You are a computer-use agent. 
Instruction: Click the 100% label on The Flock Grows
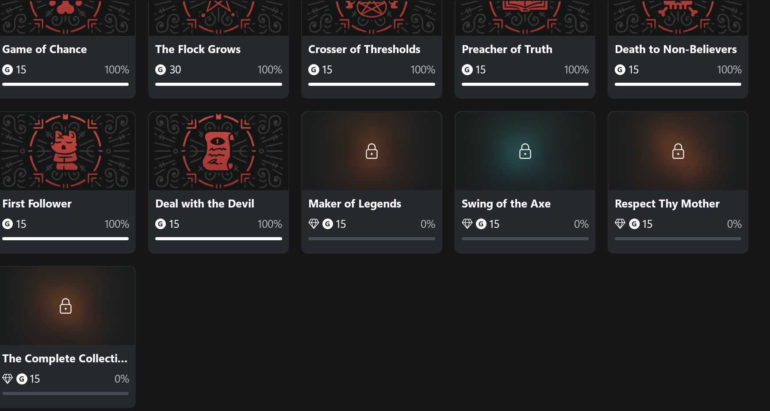point(270,69)
